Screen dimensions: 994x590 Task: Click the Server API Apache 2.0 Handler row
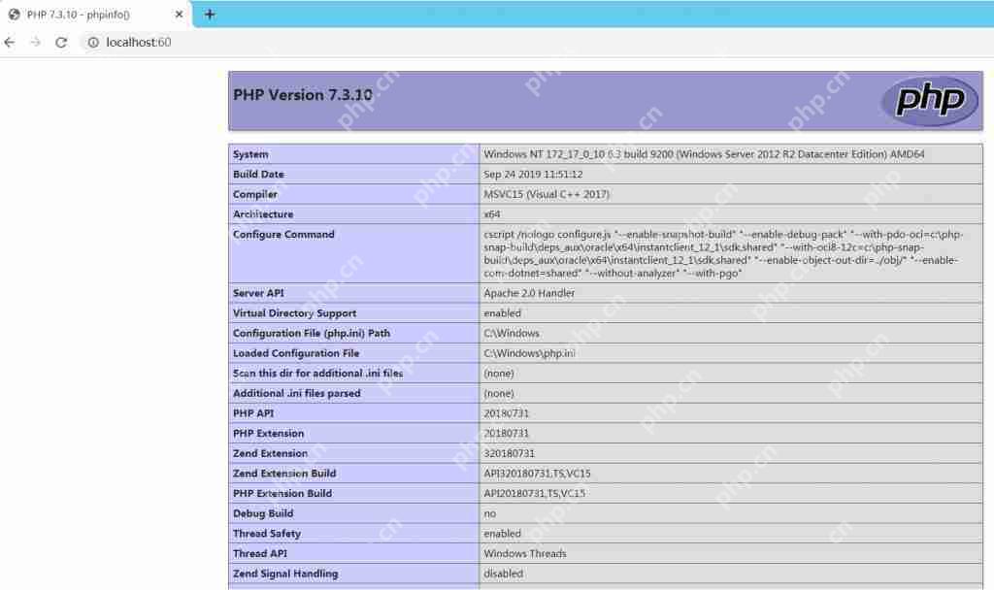point(388,293)
